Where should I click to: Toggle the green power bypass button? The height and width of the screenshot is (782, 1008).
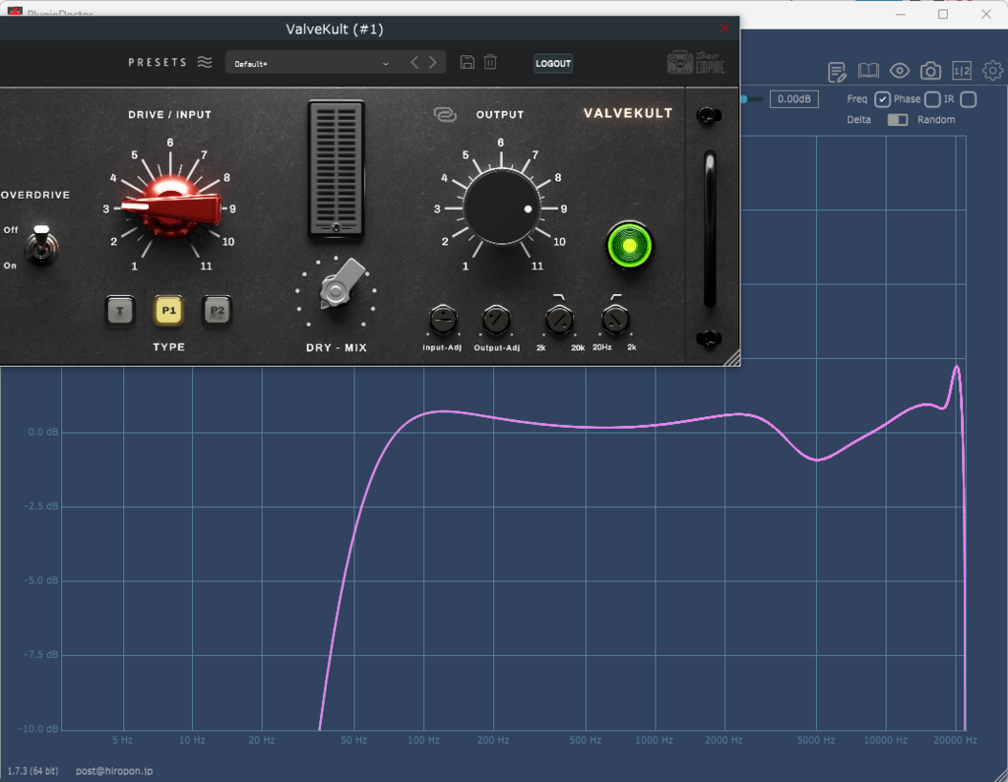coord(629,246)
